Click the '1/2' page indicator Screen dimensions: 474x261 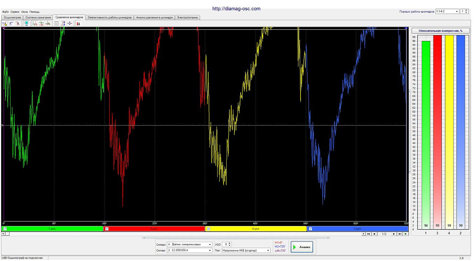click(x=384, y=234)
